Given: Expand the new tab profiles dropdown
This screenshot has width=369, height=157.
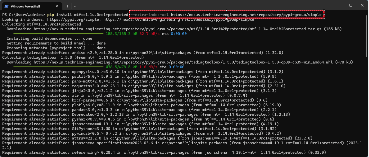Looking at the screenshot, I should click(75, 6).
